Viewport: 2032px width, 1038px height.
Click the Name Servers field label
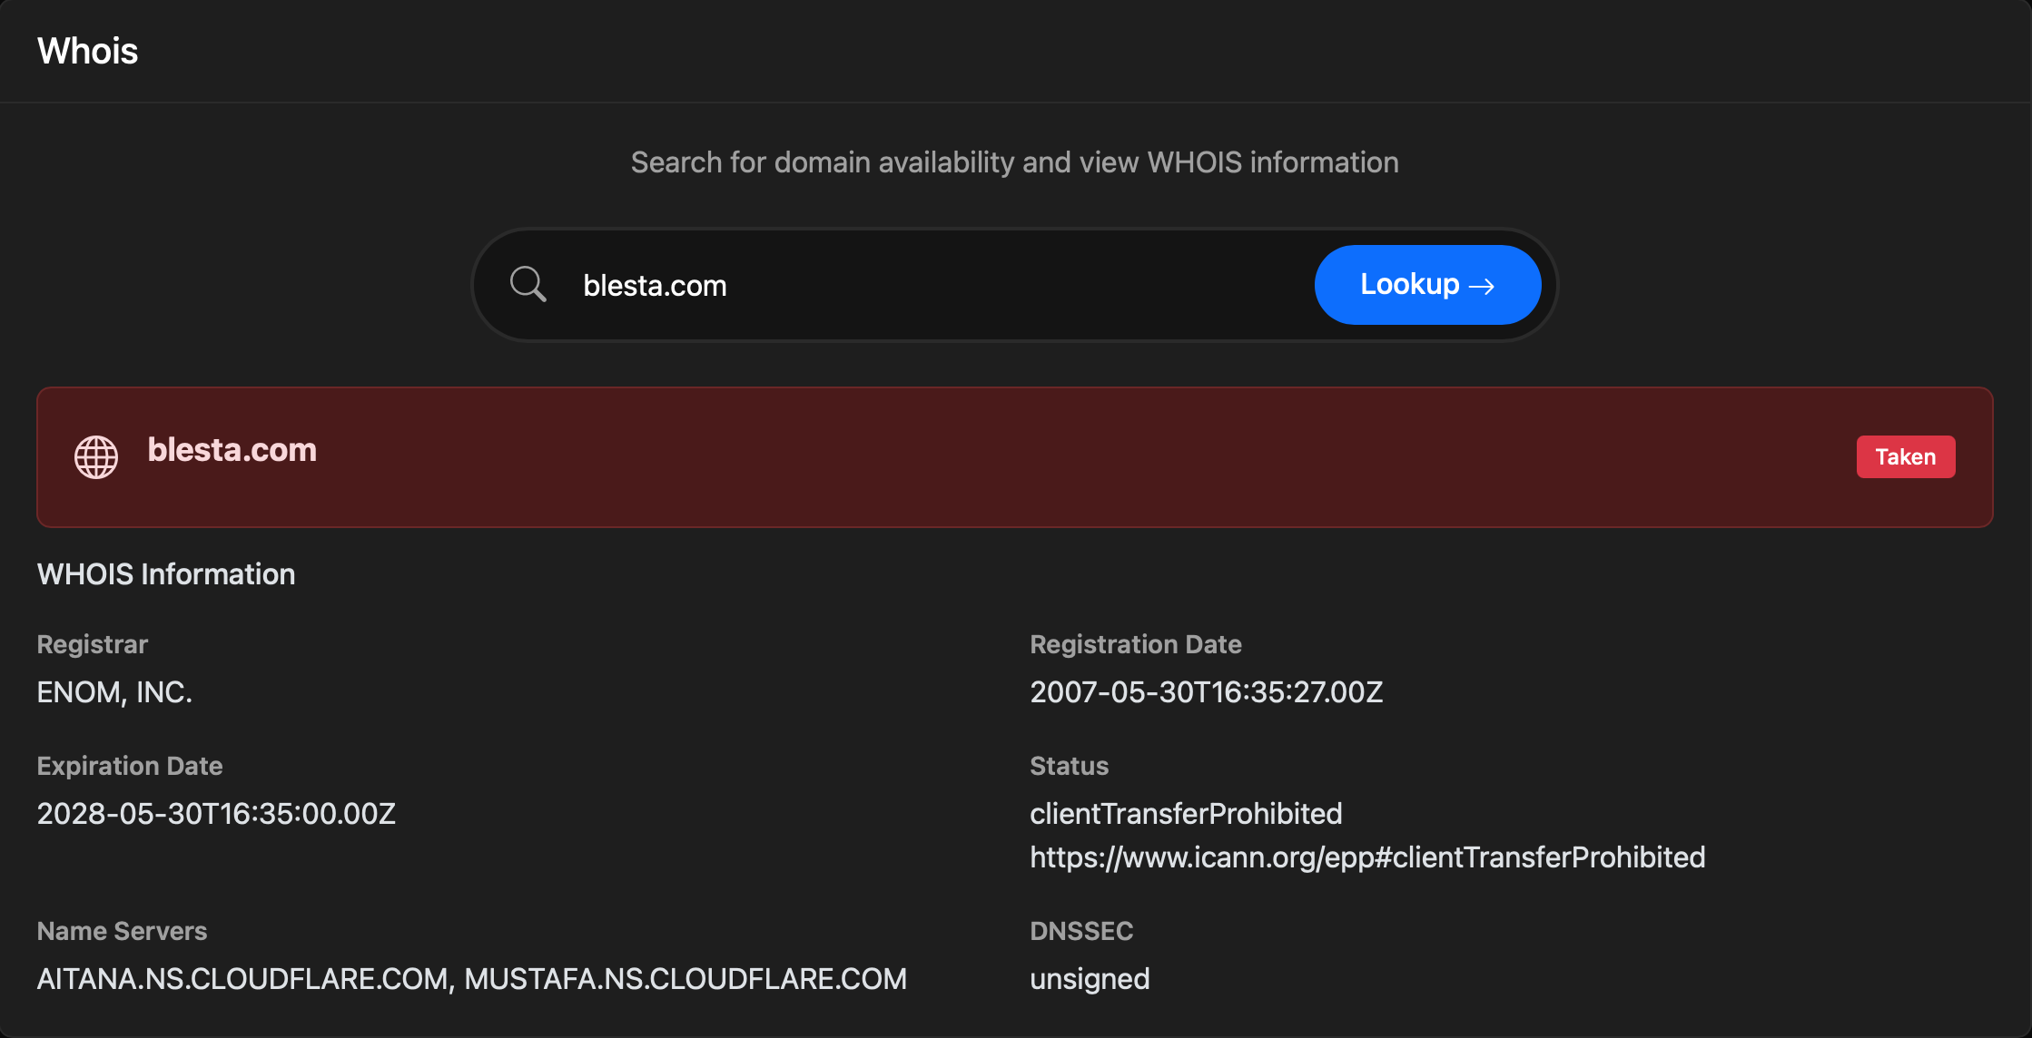122,931
